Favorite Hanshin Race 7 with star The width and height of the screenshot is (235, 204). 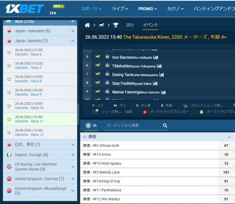(9, 66)
